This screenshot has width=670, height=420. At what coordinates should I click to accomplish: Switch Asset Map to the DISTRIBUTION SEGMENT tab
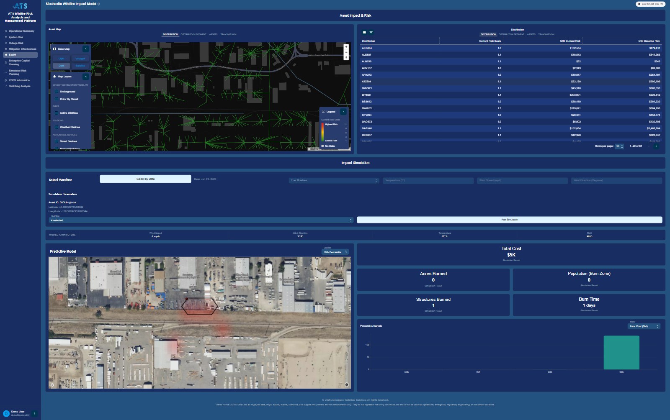pos(193,34)
